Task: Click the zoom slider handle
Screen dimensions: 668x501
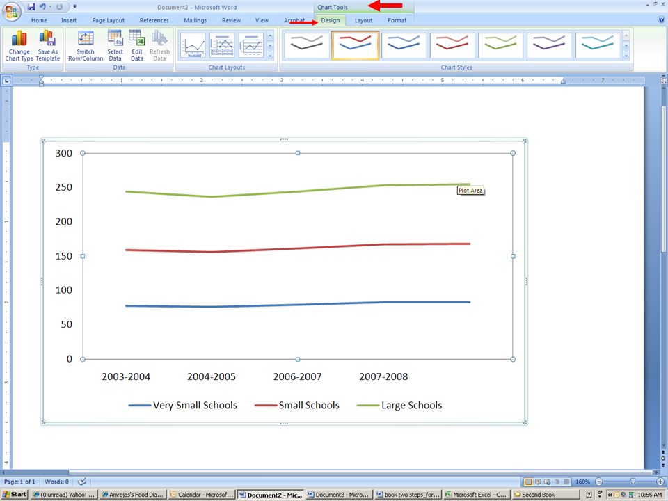Action: point(633,482)
